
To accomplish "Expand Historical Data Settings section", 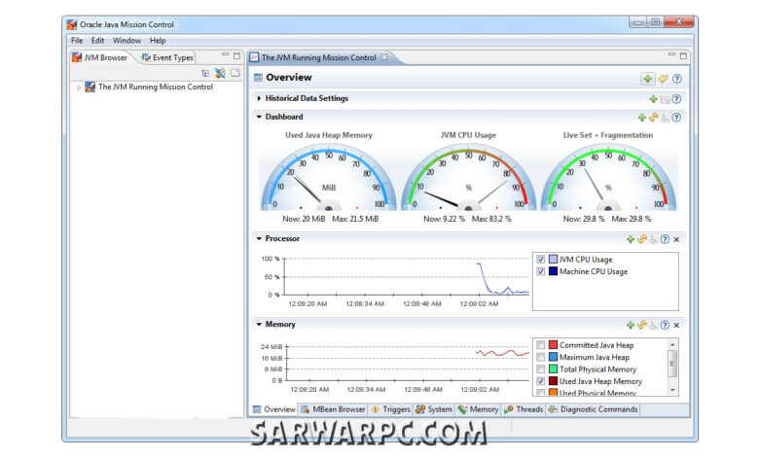I will pos(259,98).
